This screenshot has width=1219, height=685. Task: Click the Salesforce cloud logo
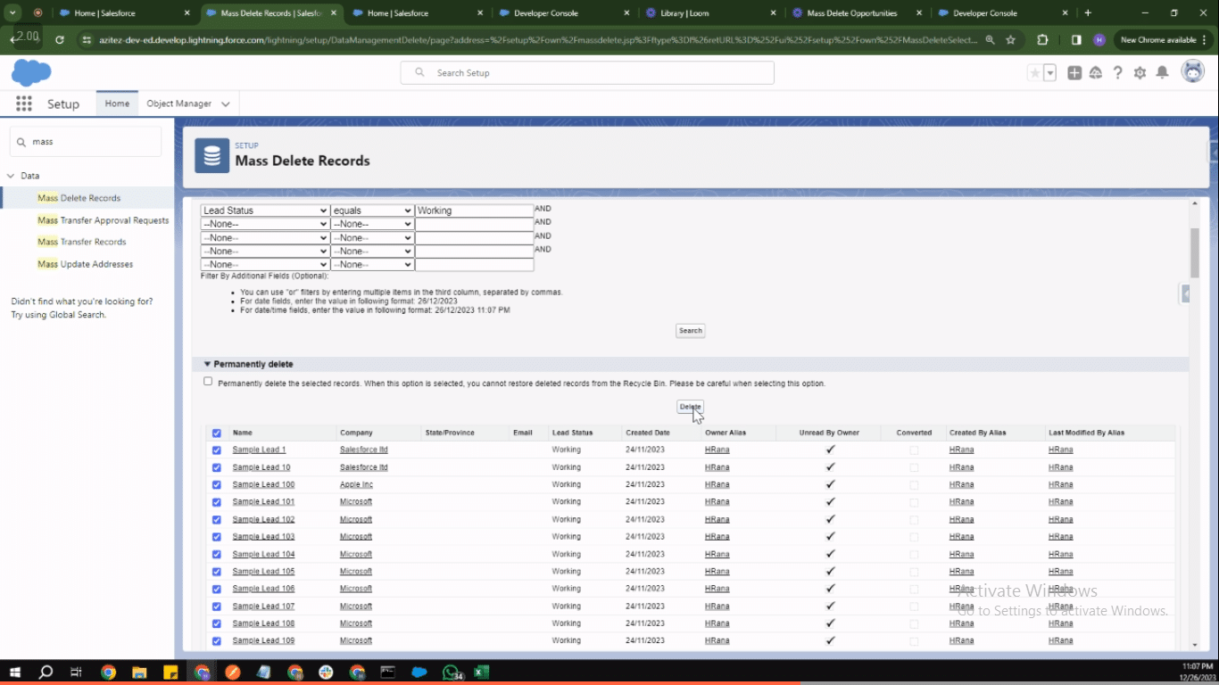(x=31, y=72)
